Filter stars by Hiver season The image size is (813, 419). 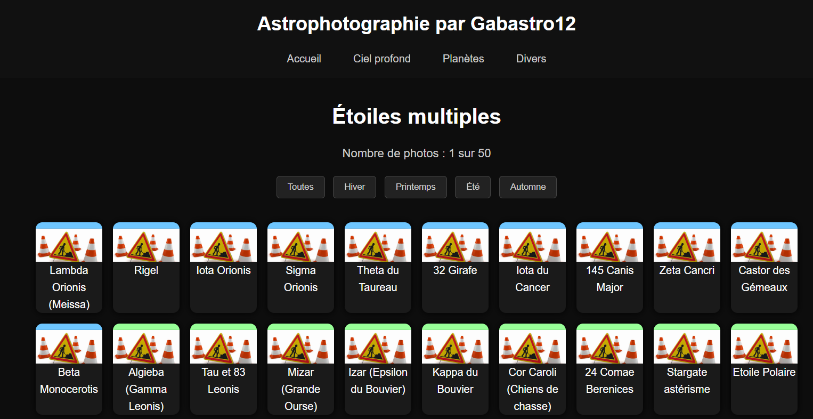354,187
